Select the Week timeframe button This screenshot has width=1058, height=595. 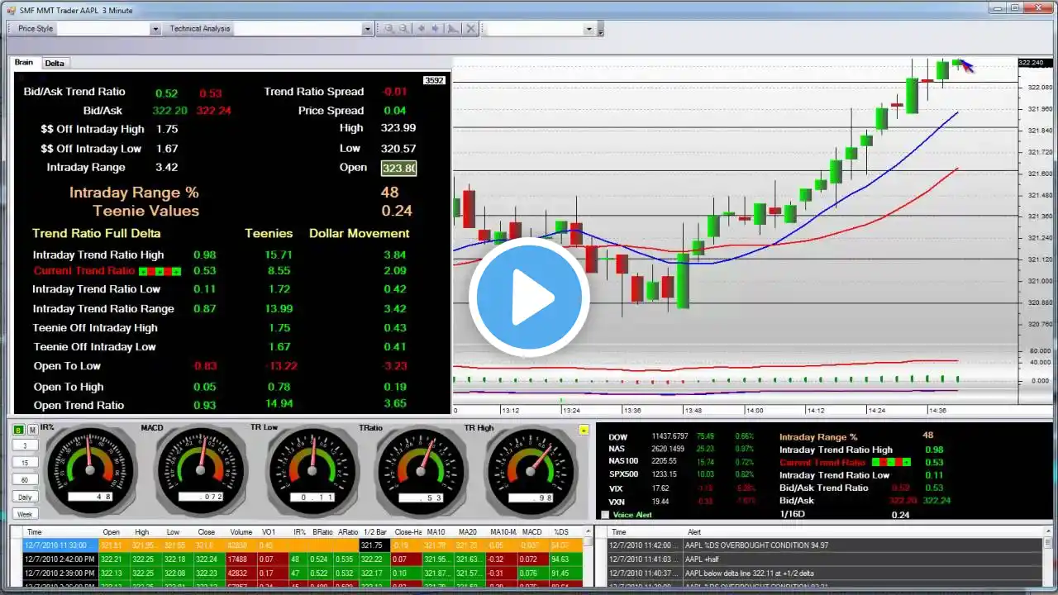(25, 514)
